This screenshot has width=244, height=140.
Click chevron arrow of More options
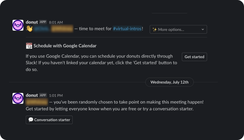[203, 29]
